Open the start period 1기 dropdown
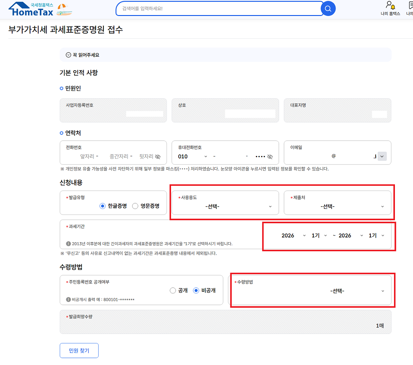This screenshot has width=413, height=365. click(x=319, y=235)
